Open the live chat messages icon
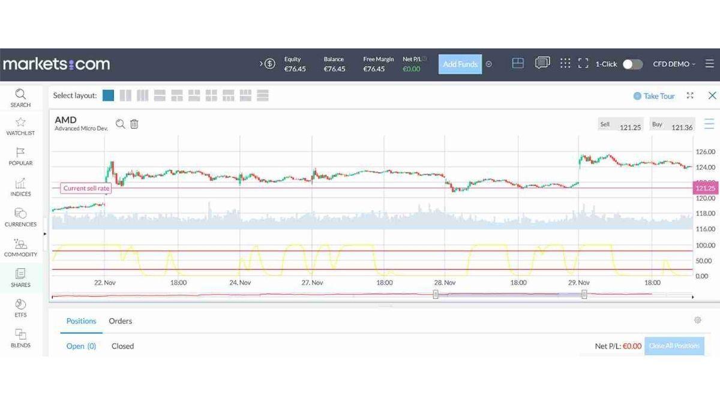 542,63
